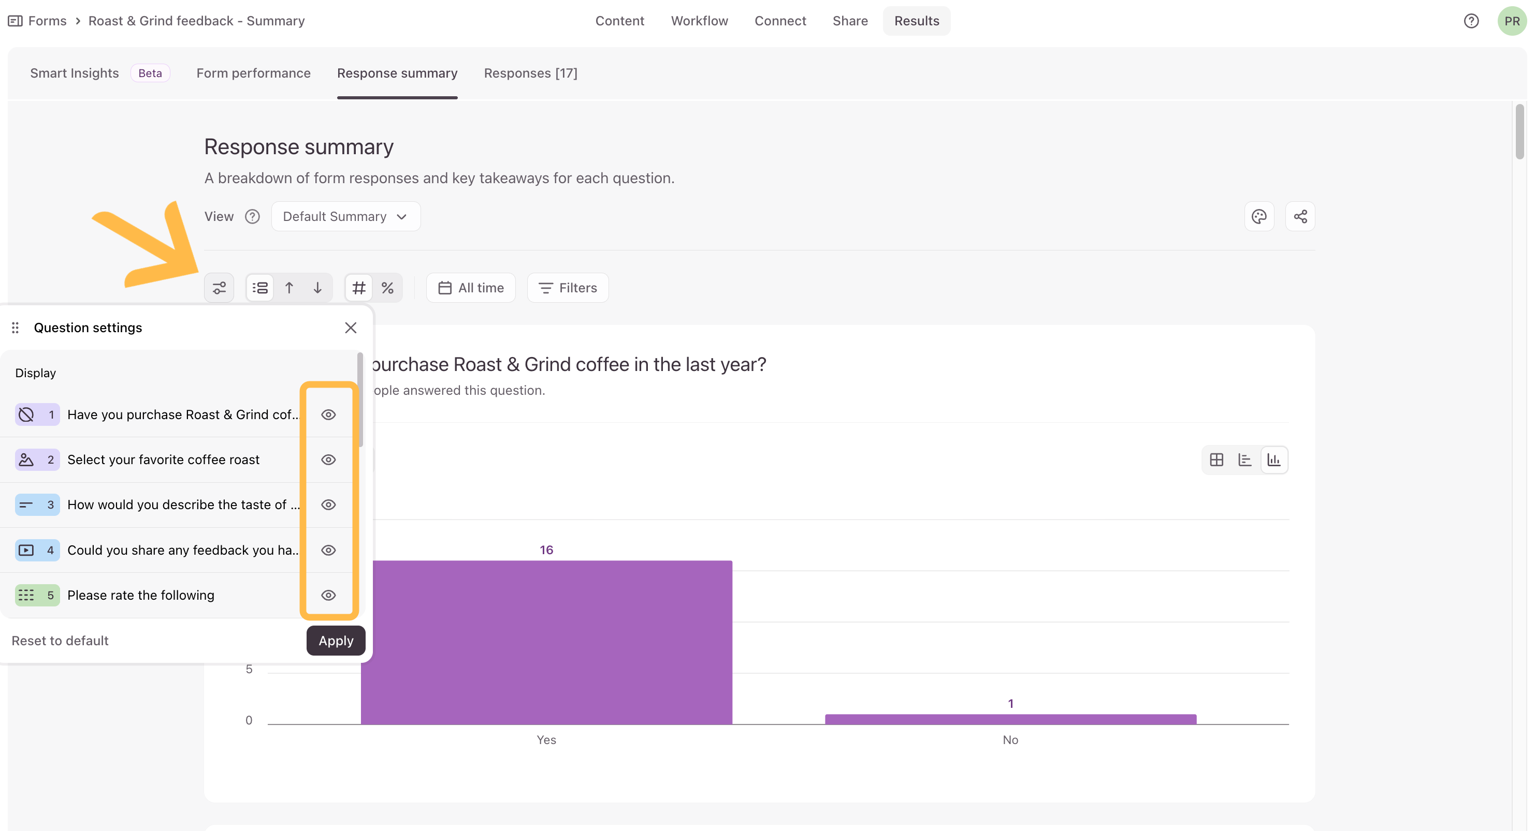Screen dimensions: 1535x831
Task: Click Reset to default link
Action: coord(60,641)
